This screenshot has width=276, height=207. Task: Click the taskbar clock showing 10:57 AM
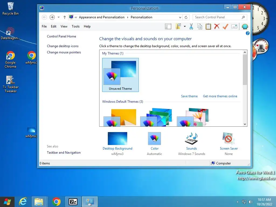[264, 202]
